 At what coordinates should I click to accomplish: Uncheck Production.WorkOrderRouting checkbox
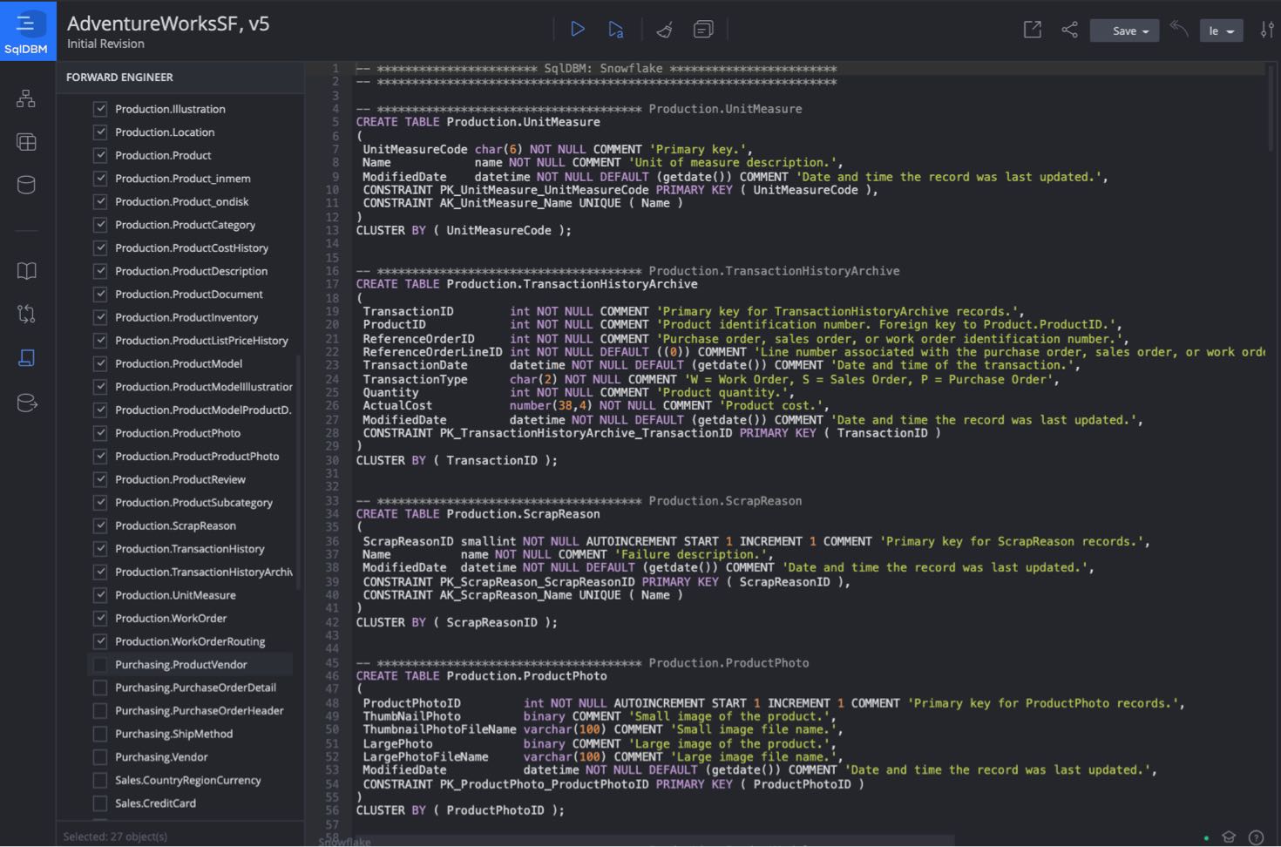(x=100, y=641)
